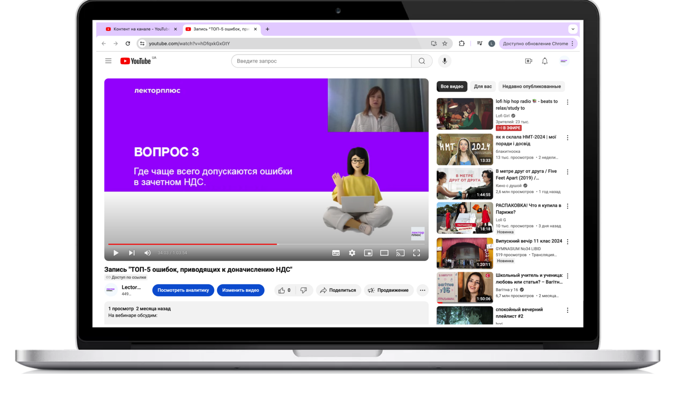Open options for Випускний вечір 11 клас
The width and height of the screenshot is (676, 405).
(x=568, y=242)
